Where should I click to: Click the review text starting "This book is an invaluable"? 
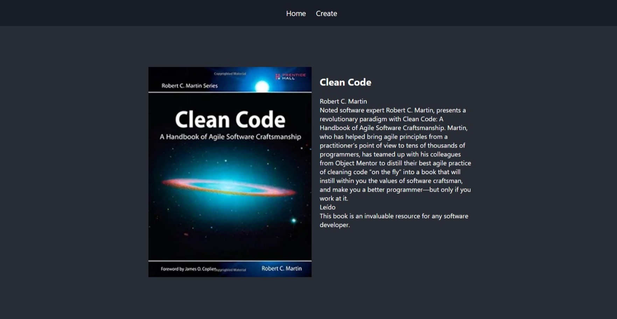tap(394, 220)
